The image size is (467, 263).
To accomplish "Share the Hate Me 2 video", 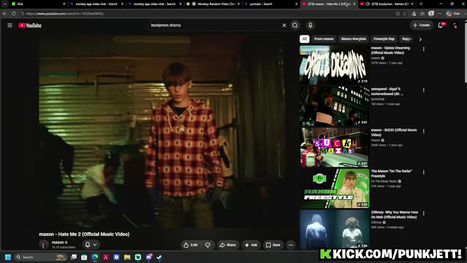I will [228, 245].
